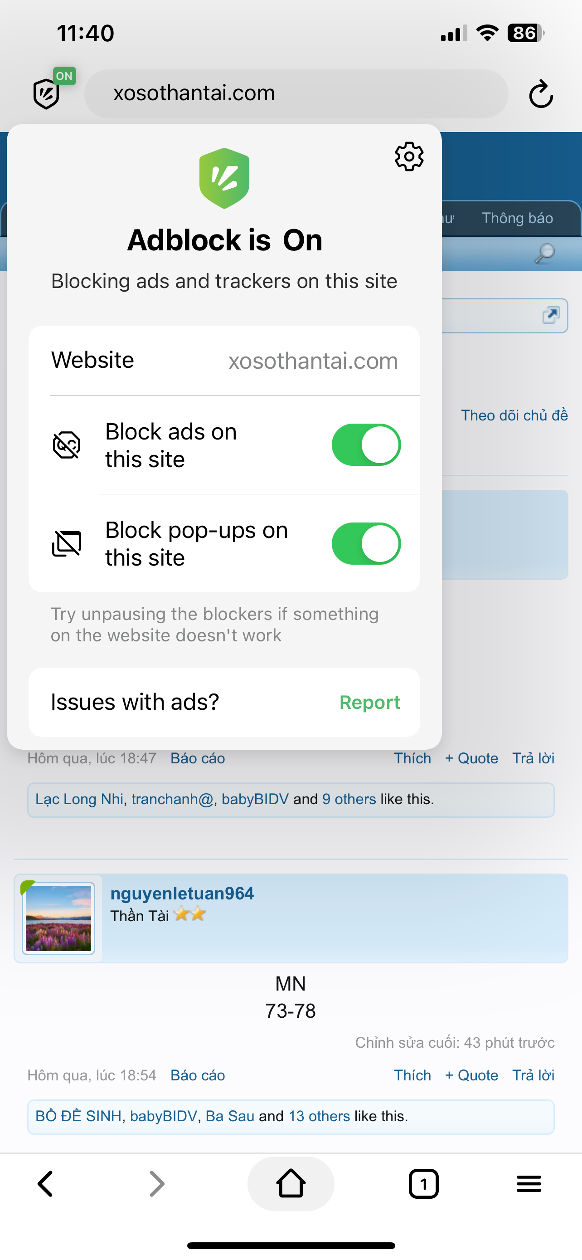Go forward with the right arrow

click(x=157, y=1184)
